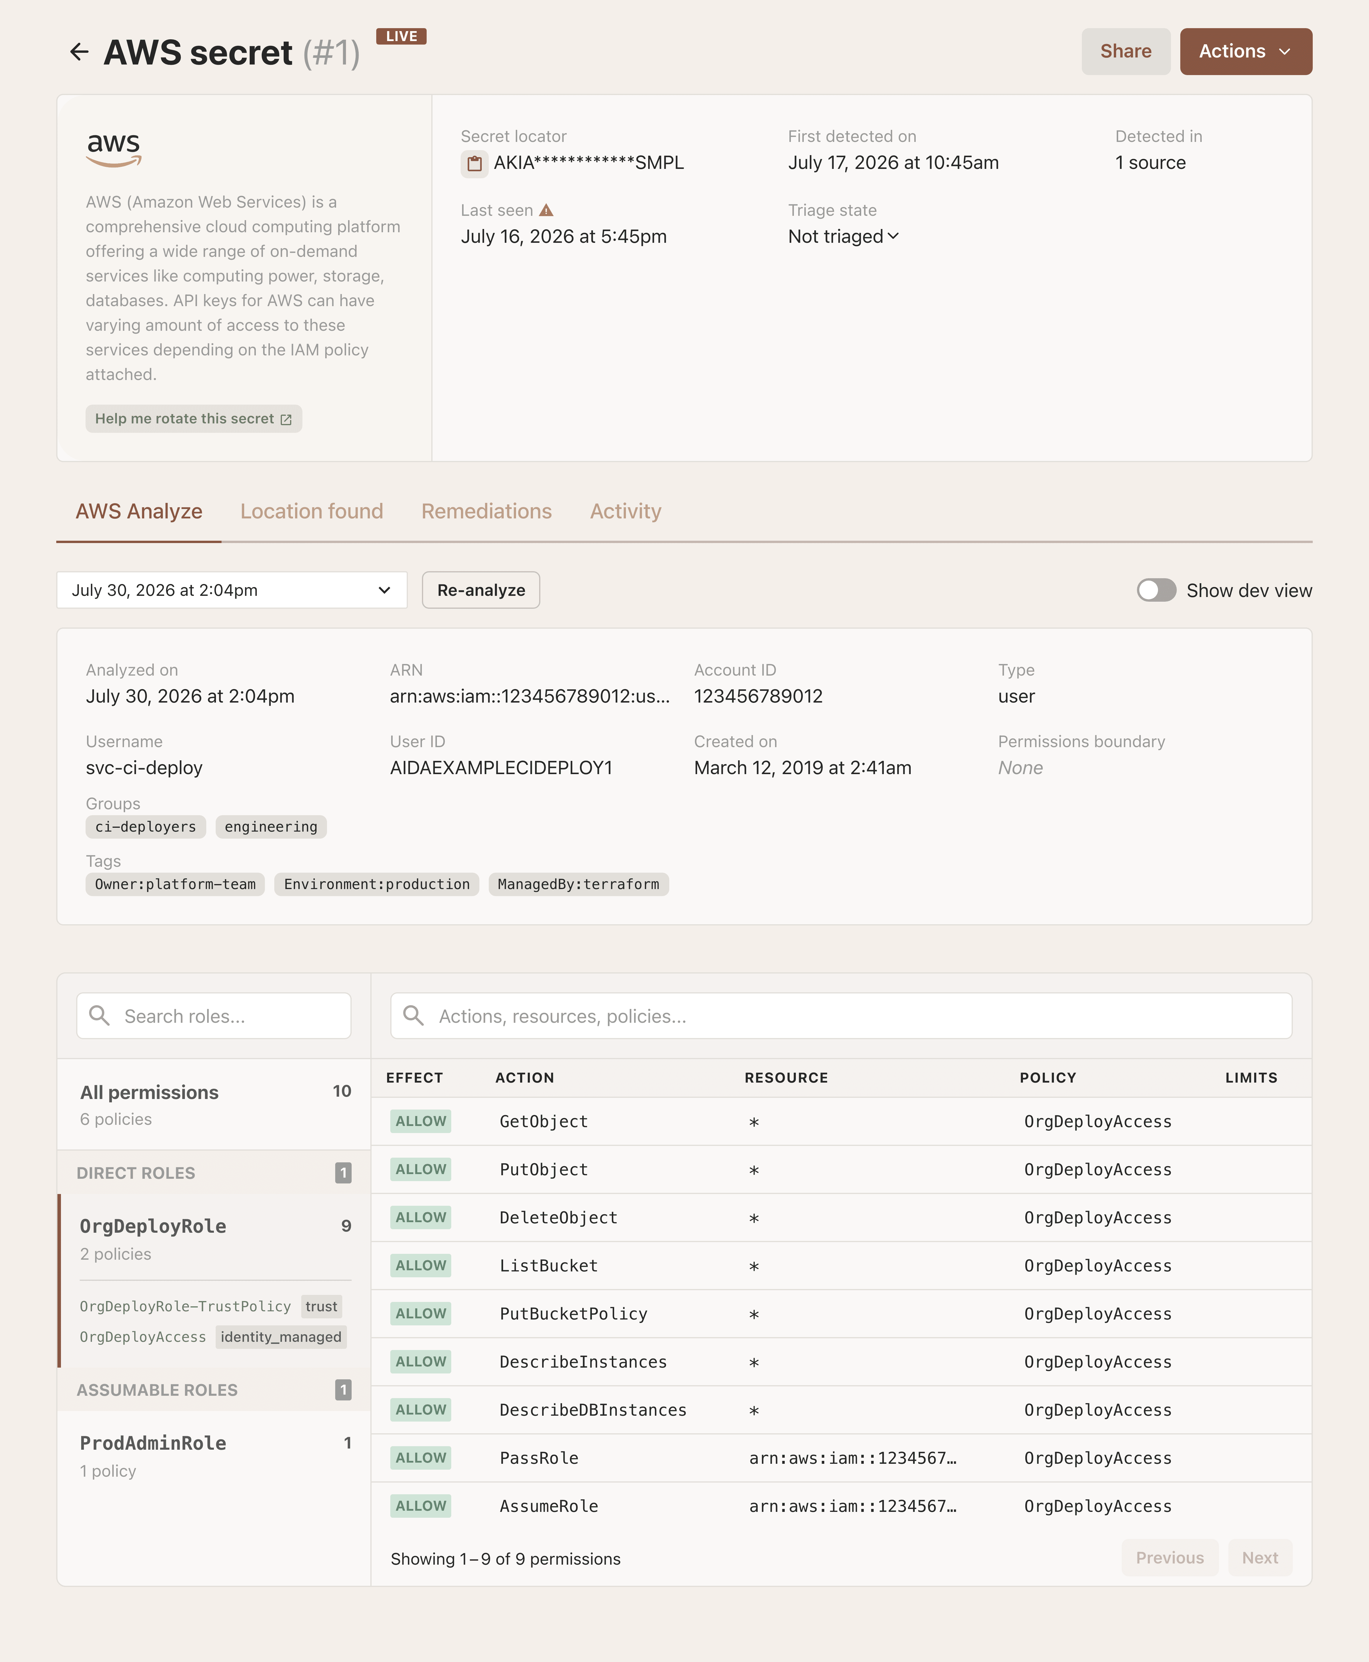Screen dimensions: 1369x1662
Task: Click the EFFECT column header
Action: coord(415,1078)
